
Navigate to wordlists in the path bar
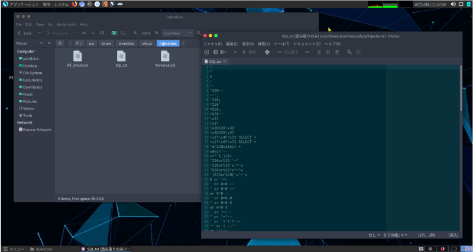pos(126,43)
